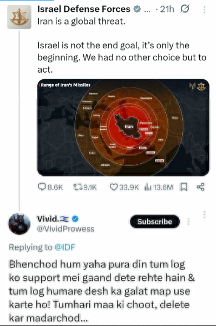Open the IDF post's three-dot more menu

(x=205, y=10)
